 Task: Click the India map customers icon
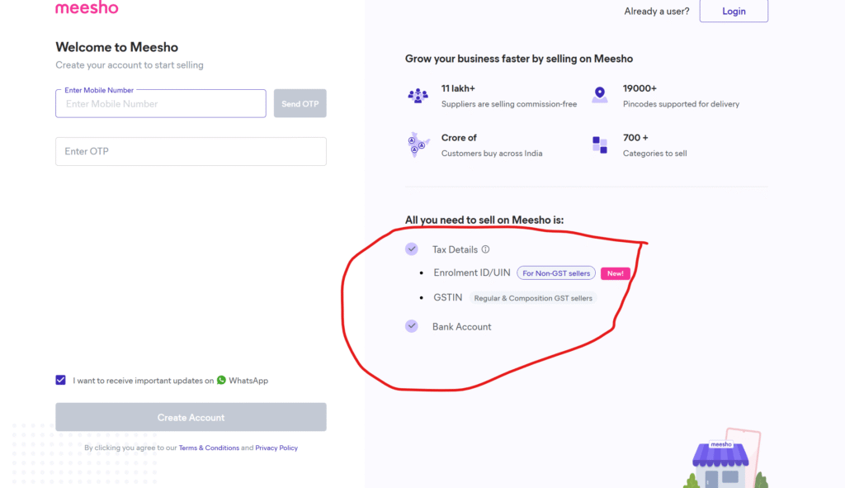[418, 145]
